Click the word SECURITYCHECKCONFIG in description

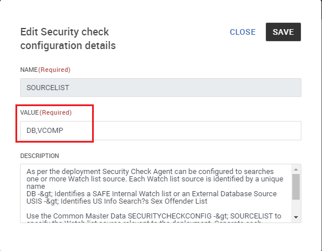pos(170,216)
